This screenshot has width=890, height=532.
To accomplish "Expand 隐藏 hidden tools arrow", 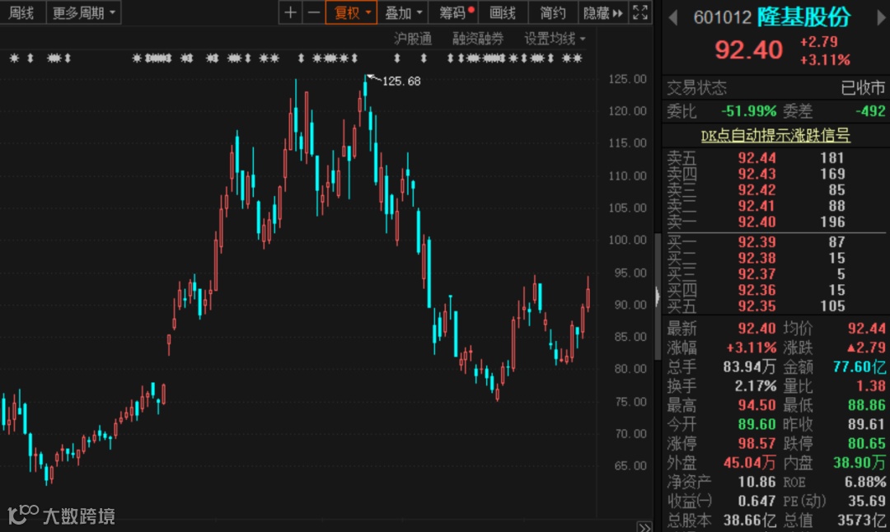I will click(602, 12).
